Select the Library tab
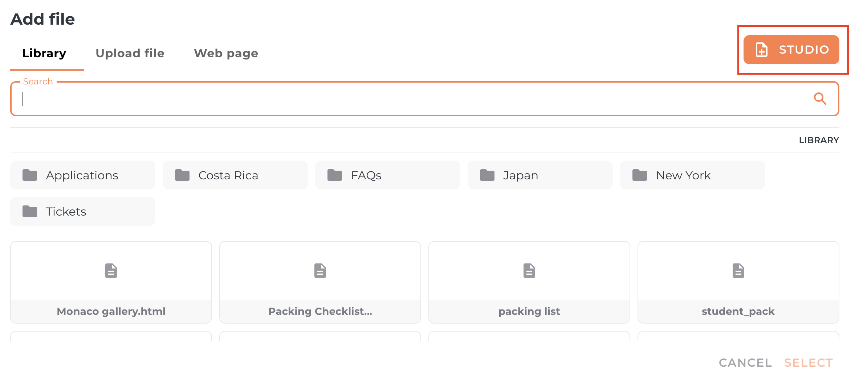The height and width of the screenshot is (379, 851). (44, 54)
